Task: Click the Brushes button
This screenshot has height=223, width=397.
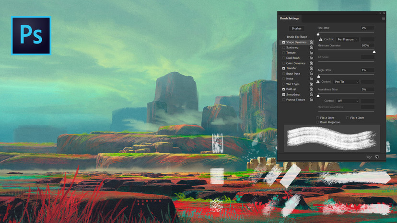Action: point(297,29)
